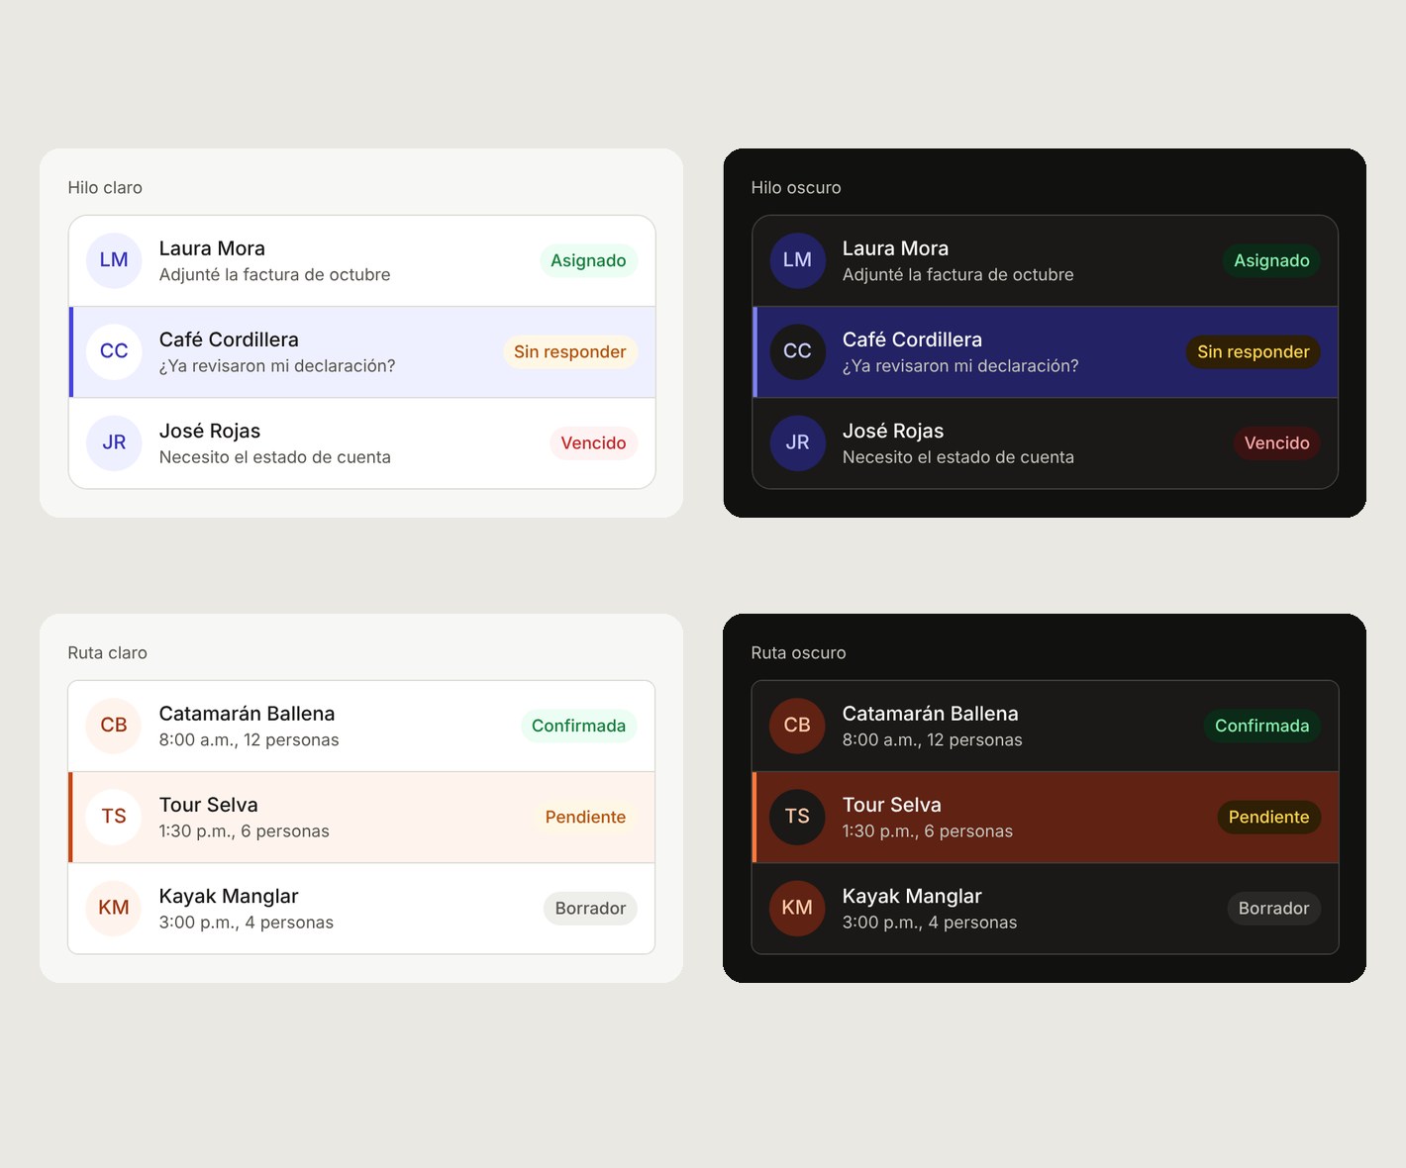Click Vencido badge in Hilo oscuro
The width and height of the screenshot is (1406, 1168).
coord(1276,442)
